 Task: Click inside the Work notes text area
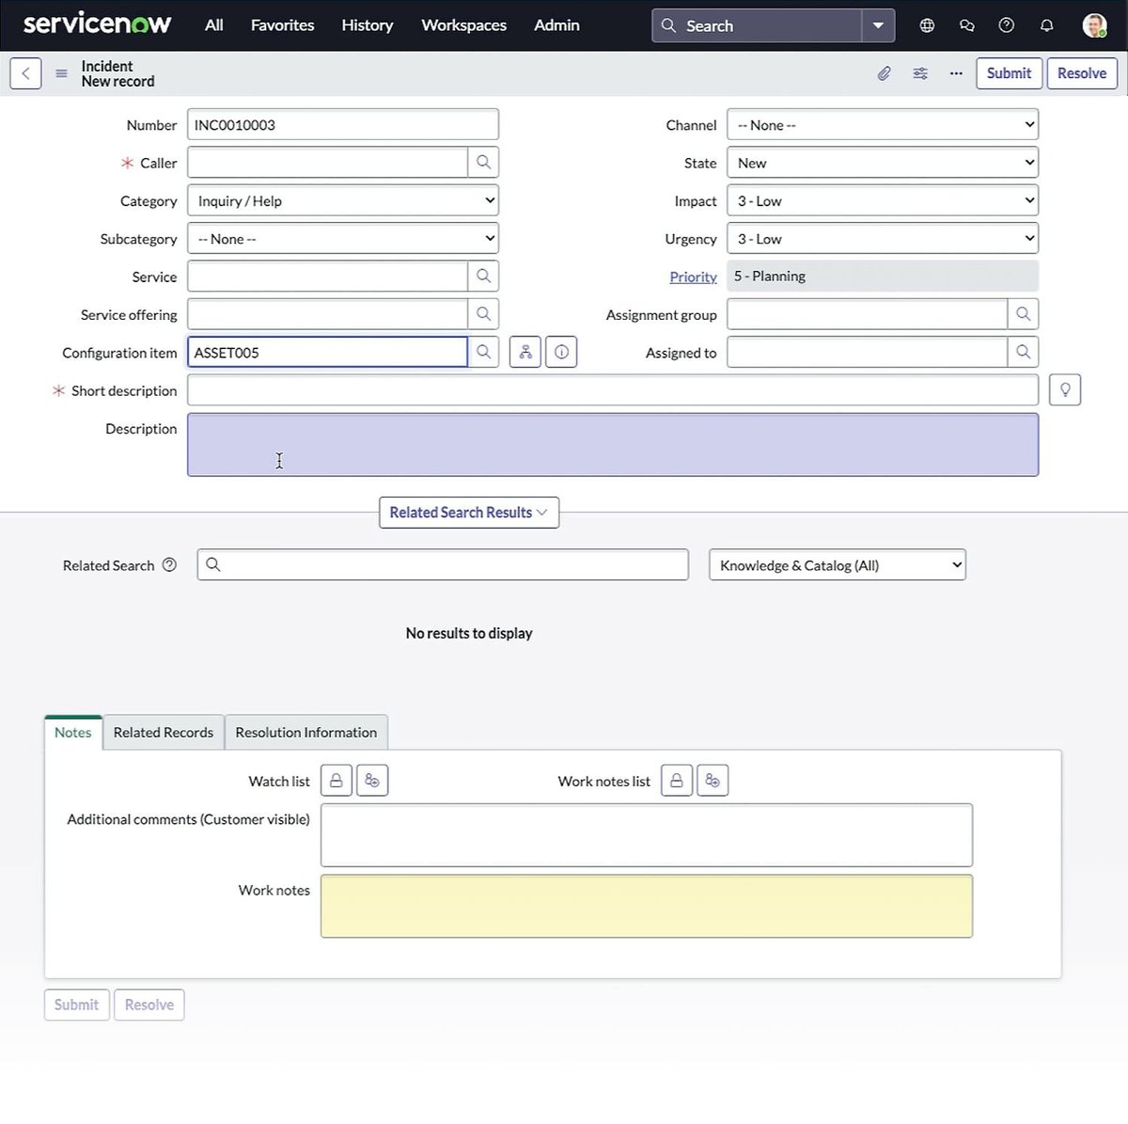click(646, 905)
